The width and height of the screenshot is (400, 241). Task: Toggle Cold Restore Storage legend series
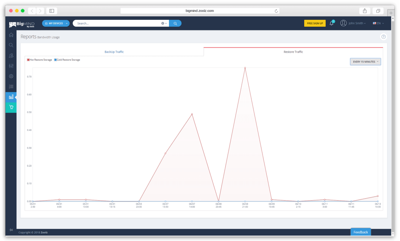(67, 60)
